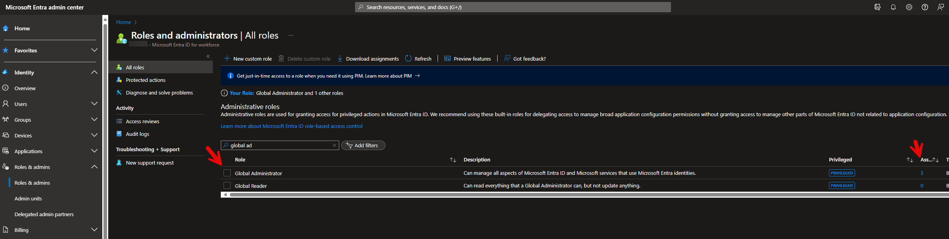
Task: Sort by Privileged column arrows
Action: click(910, 160)
